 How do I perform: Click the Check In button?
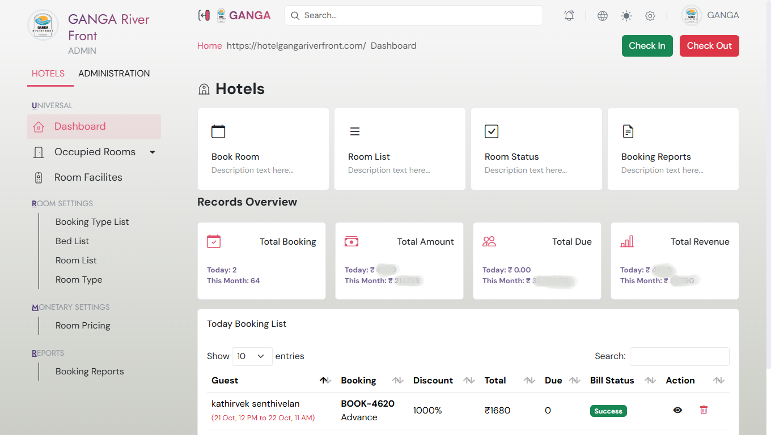[x=647, y=46]
